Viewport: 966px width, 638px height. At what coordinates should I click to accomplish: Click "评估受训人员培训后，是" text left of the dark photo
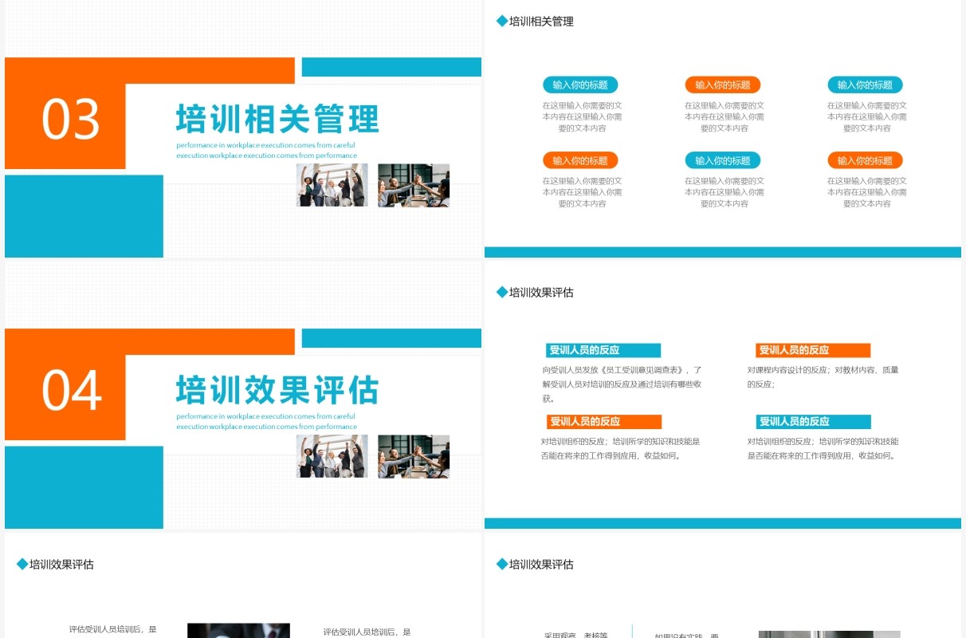[x=112, y=630]
